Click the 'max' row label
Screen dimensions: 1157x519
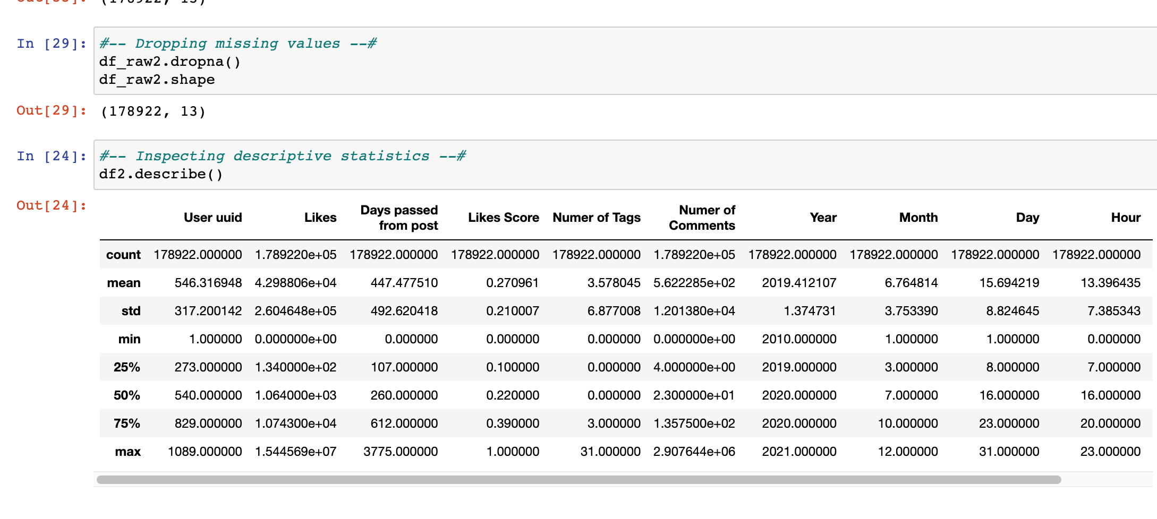[127, 452]
